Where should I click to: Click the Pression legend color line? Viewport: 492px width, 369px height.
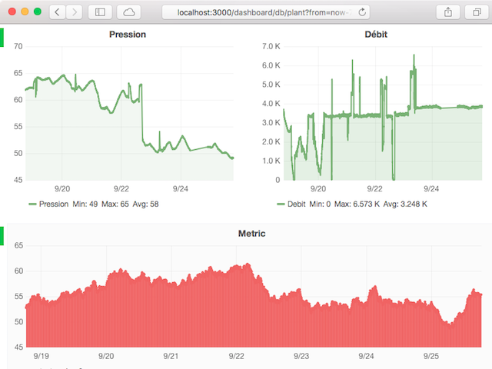point(32,204)
